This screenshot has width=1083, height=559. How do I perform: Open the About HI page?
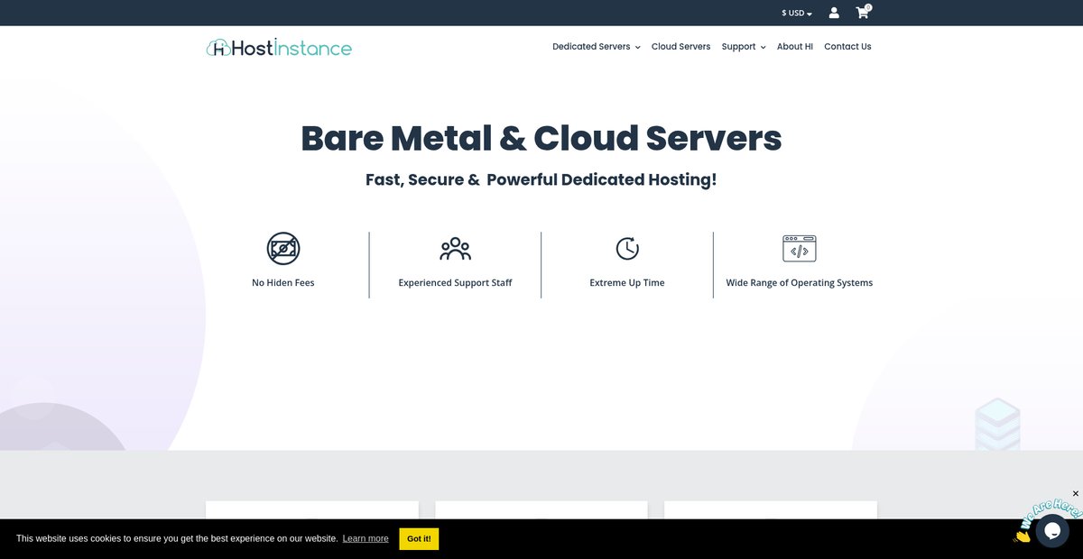(795, 47)
